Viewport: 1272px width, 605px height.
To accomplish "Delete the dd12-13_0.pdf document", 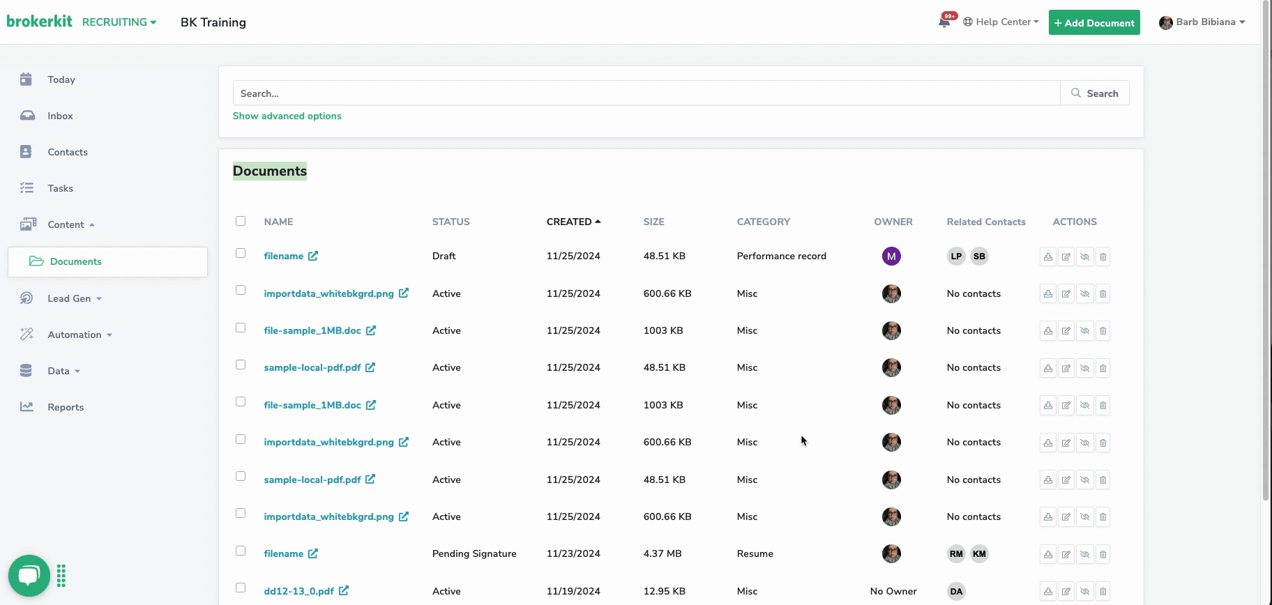I will point(1103,591).
